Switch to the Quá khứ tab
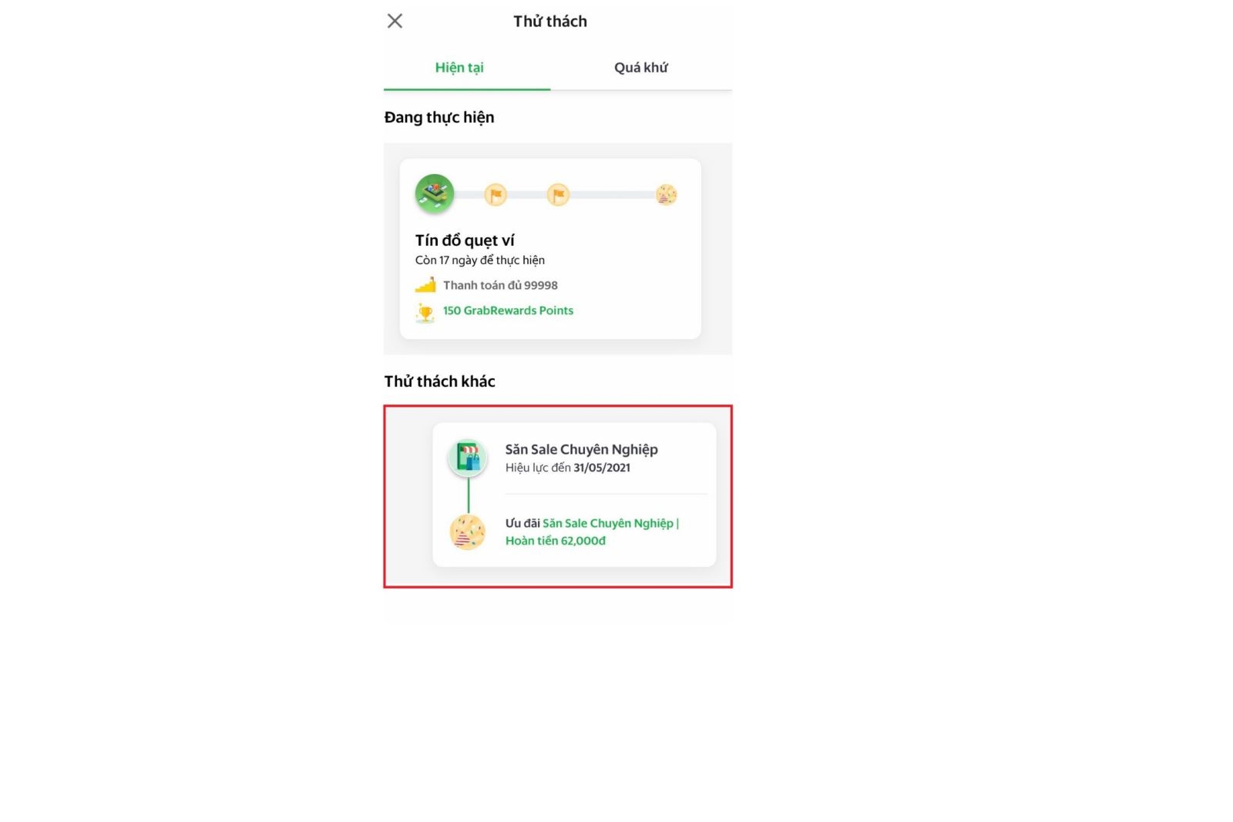 coord(641,68)
